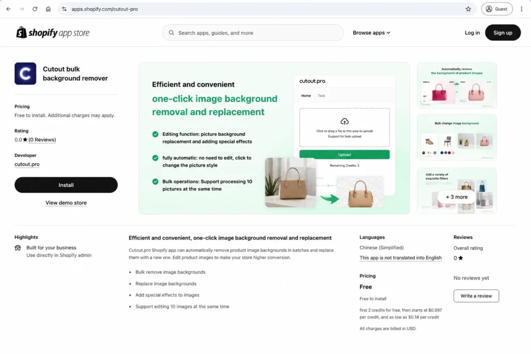
Task: Open the main one-click background removal screenshot
Action: [x=274, y=138]
